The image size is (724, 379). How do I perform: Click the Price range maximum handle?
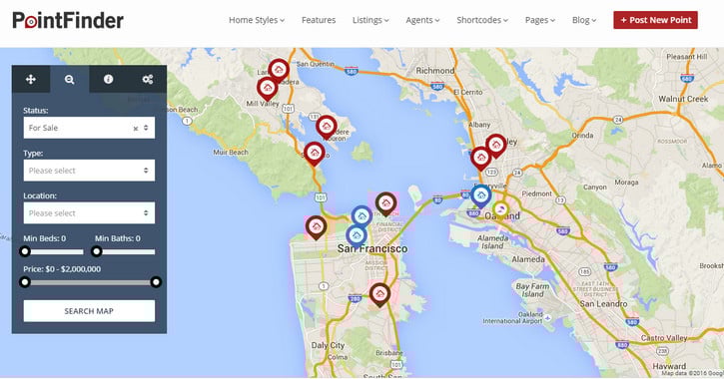(x=156, y=281)
